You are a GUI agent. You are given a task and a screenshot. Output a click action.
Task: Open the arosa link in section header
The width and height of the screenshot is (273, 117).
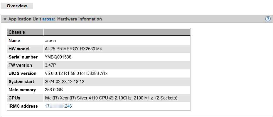point(48,19)
